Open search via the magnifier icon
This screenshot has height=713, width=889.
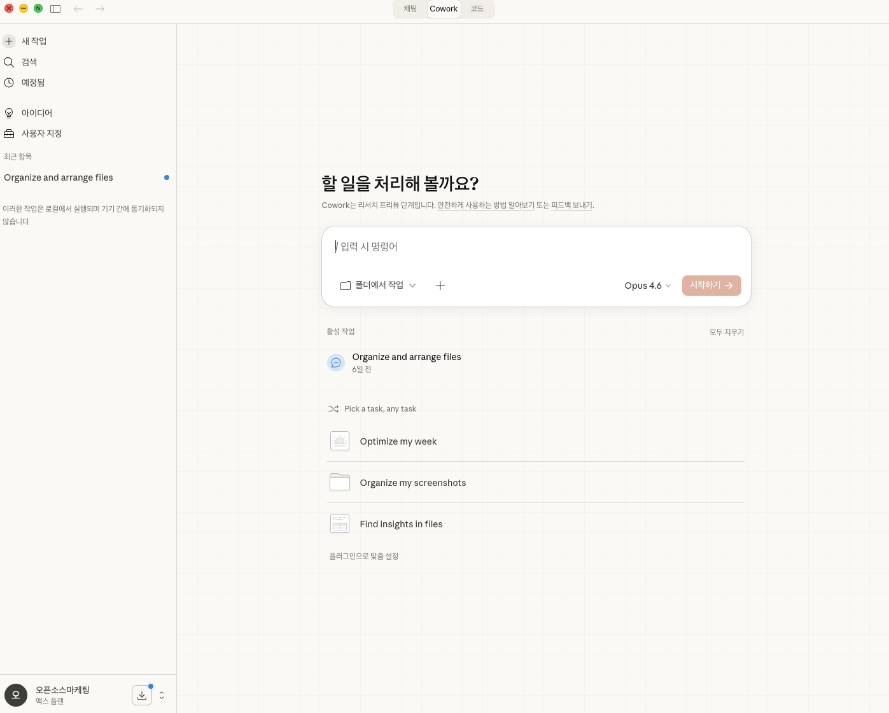(9, 62)
